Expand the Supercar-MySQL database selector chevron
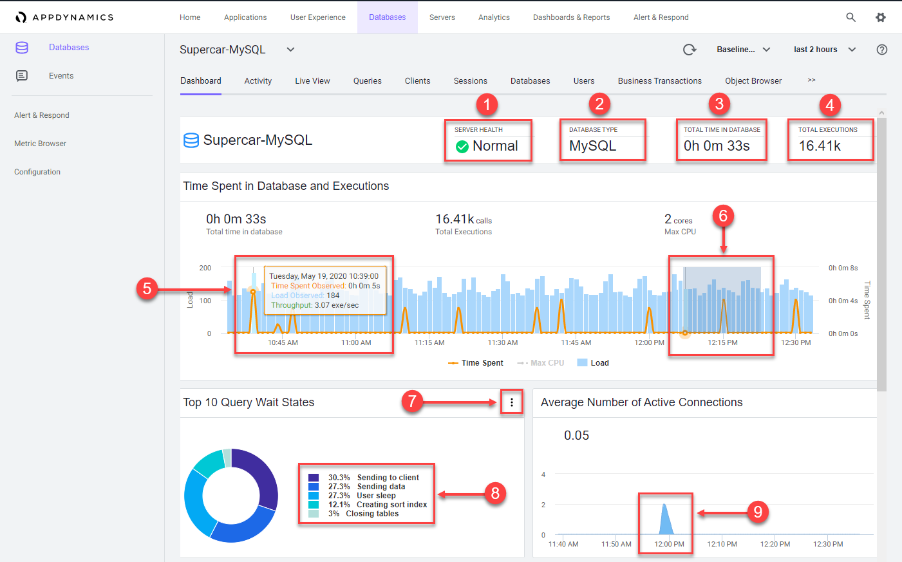 click(x=290, y=50)
